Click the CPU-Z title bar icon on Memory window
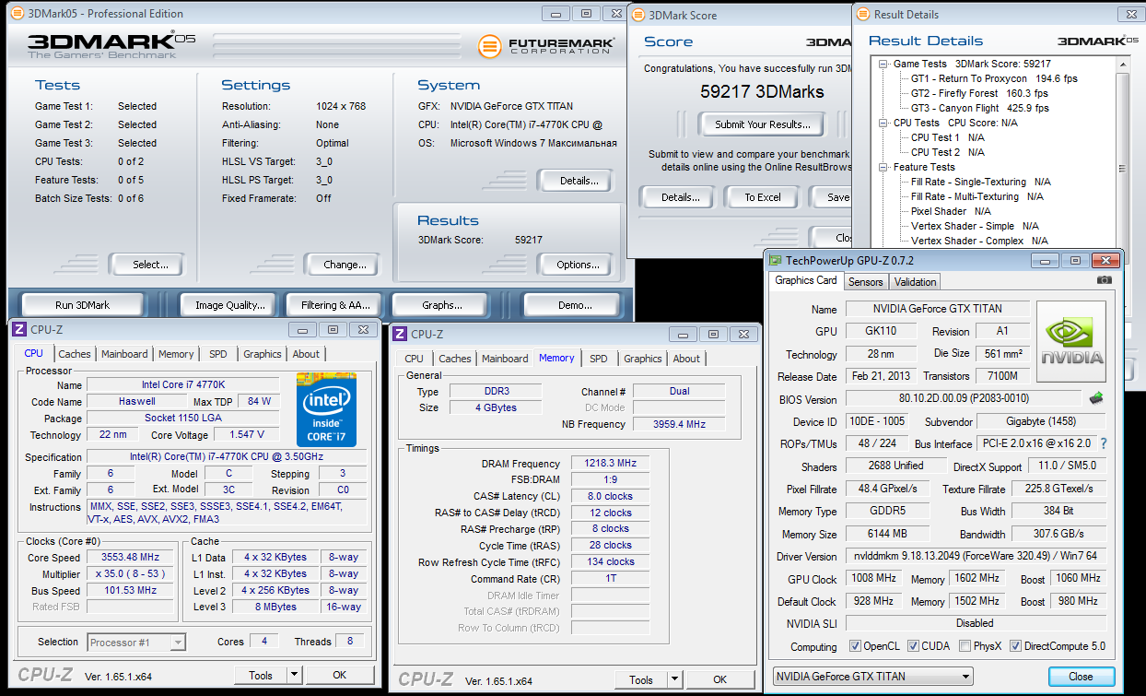This screenshot has width=1146, height=696. (399, 334)
